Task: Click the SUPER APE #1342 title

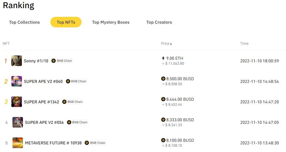Action: (x=41, y=102)
